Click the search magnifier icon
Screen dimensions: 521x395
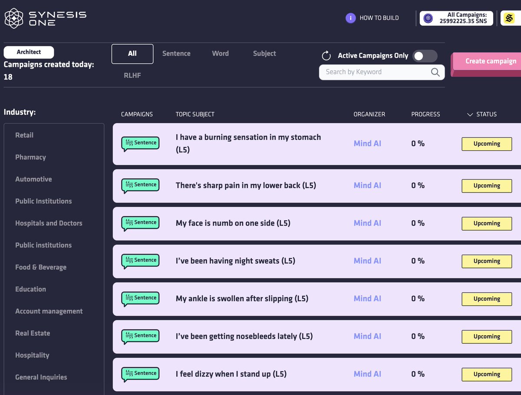click(435, 72)
